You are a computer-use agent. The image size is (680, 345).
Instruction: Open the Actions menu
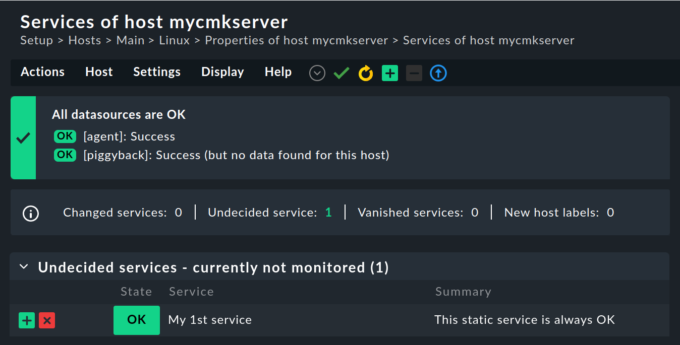42,72
